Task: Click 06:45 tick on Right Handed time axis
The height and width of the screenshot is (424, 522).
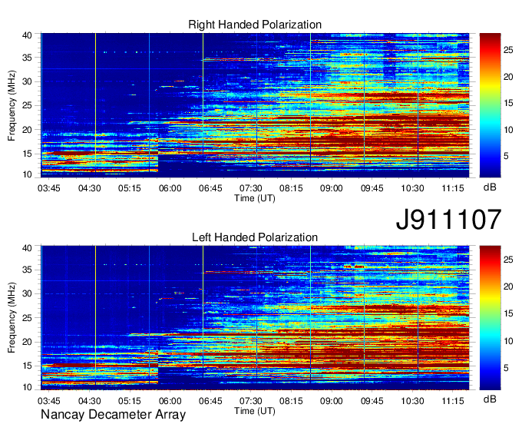Action: (210, 188)
